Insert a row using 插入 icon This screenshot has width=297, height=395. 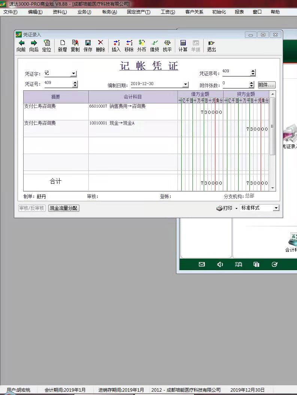click(116, 43)
